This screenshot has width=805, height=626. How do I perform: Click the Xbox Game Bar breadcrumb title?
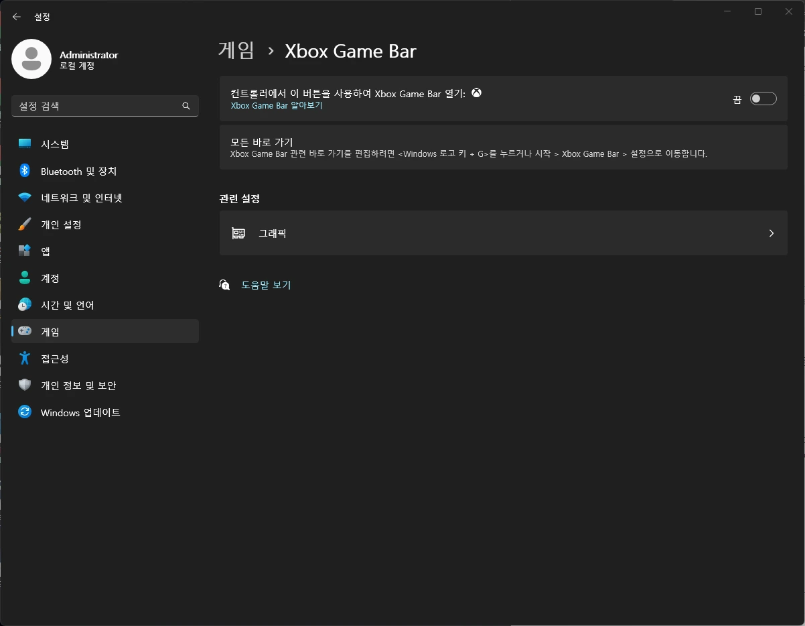click(350, 51)
